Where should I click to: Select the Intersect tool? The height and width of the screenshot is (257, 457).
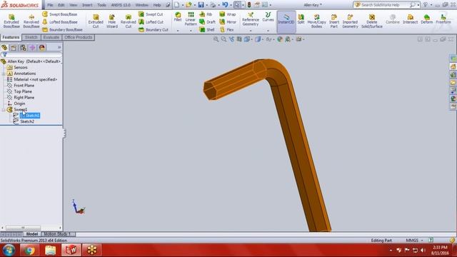point(410,19)
